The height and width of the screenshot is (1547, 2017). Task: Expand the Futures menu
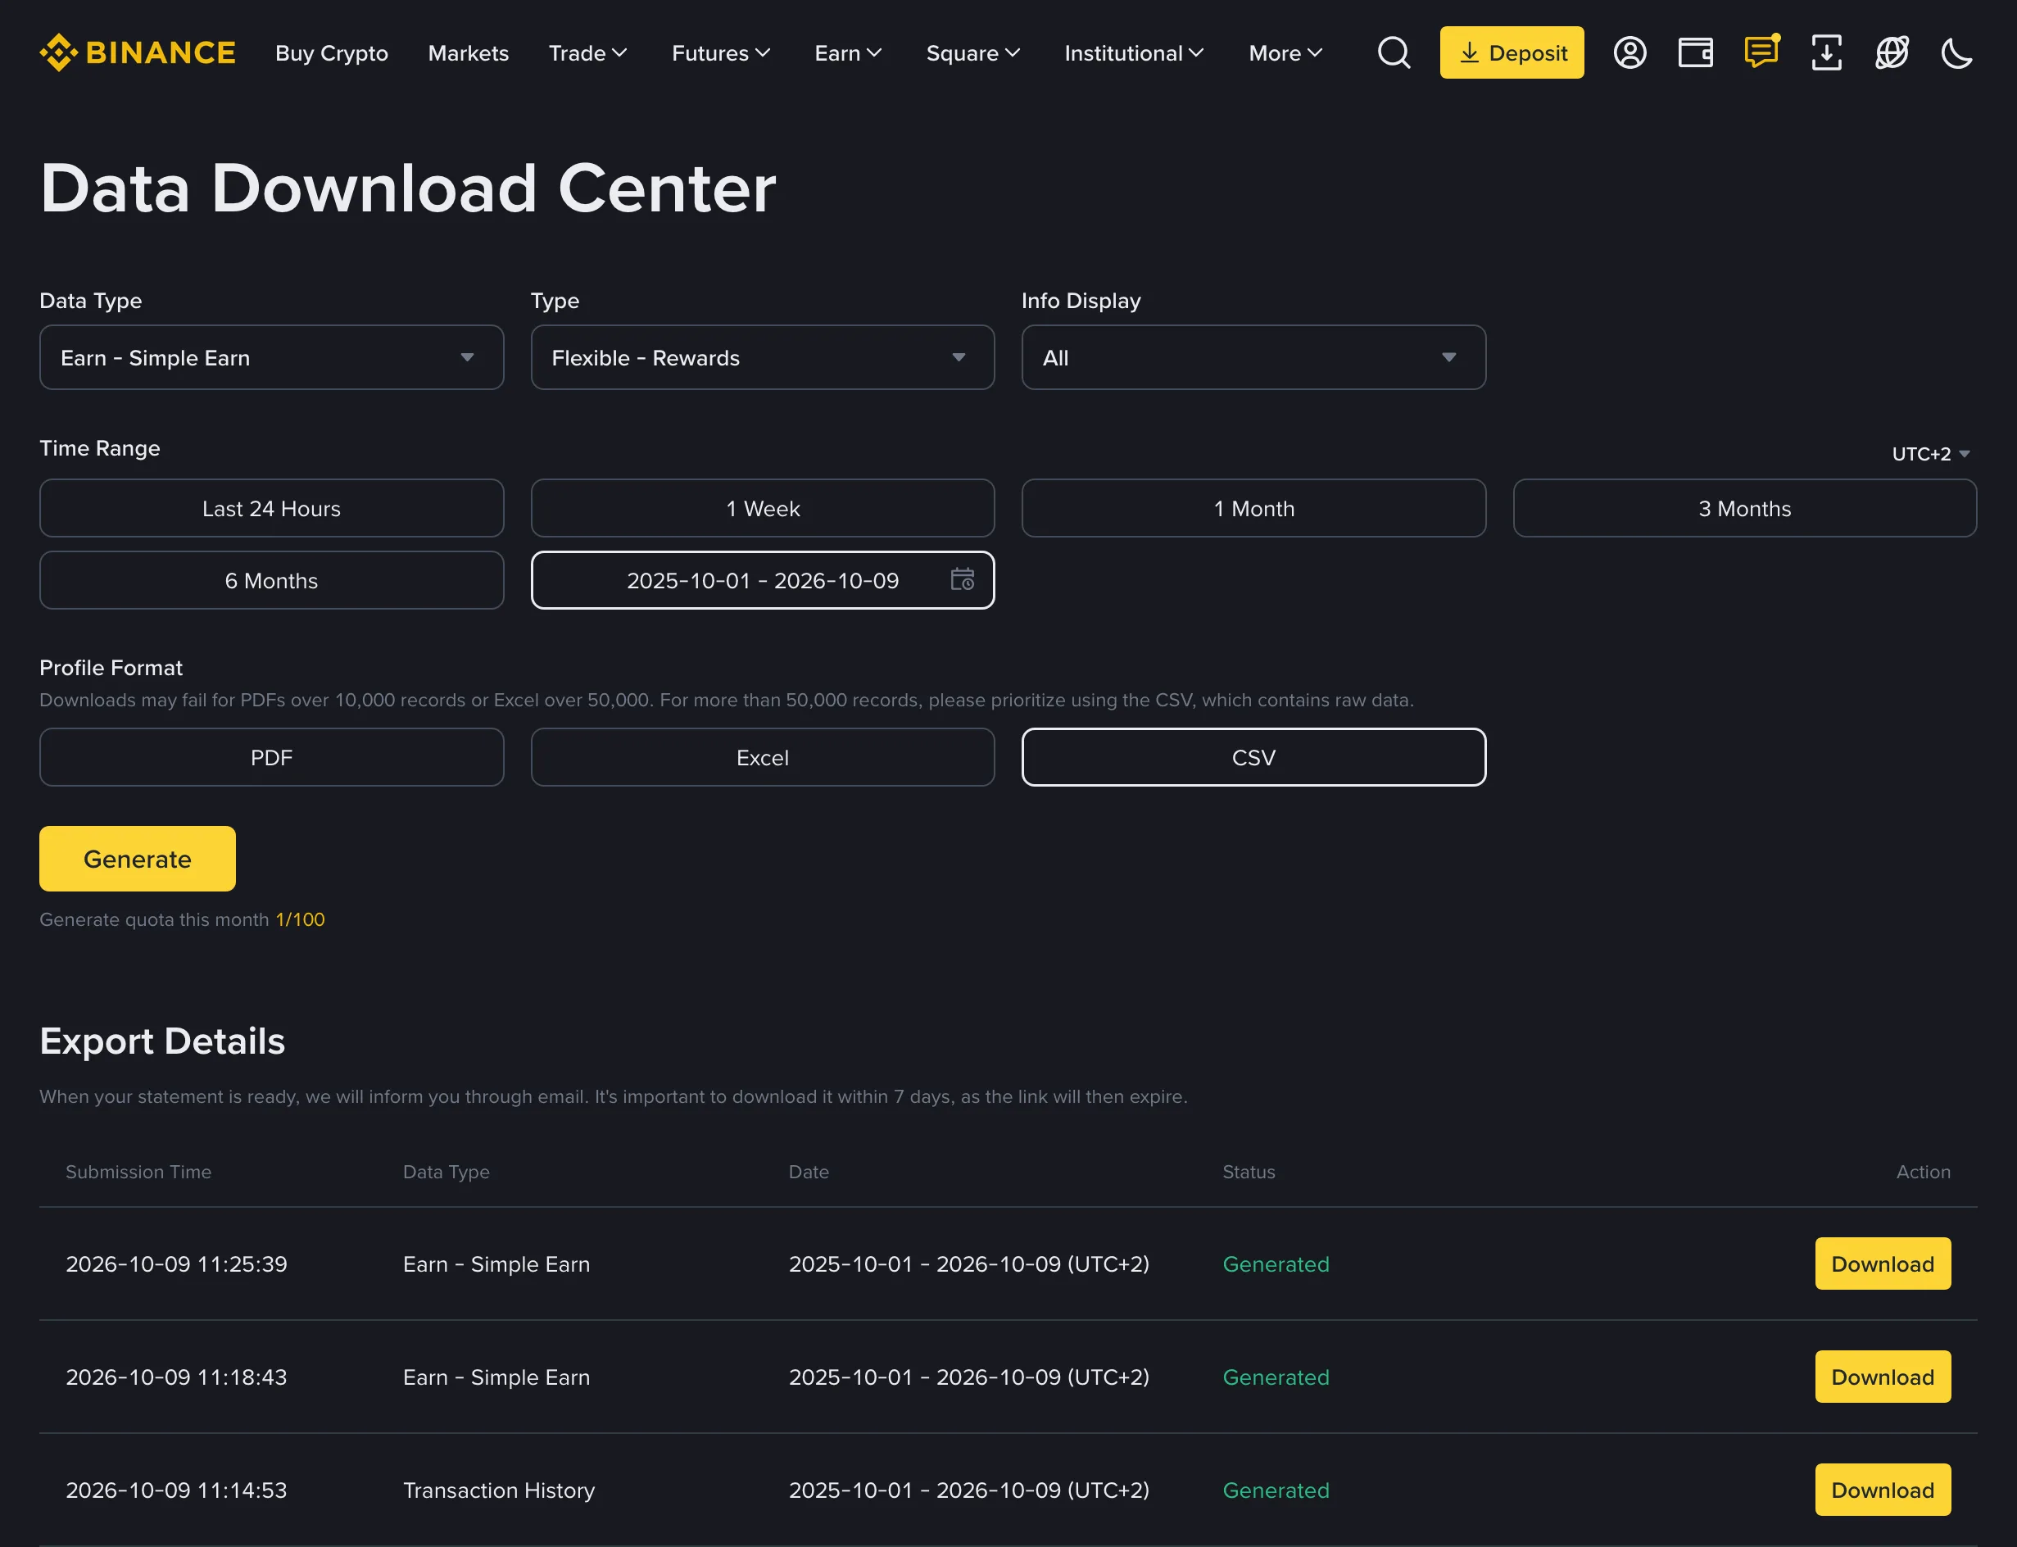(721, 53)
